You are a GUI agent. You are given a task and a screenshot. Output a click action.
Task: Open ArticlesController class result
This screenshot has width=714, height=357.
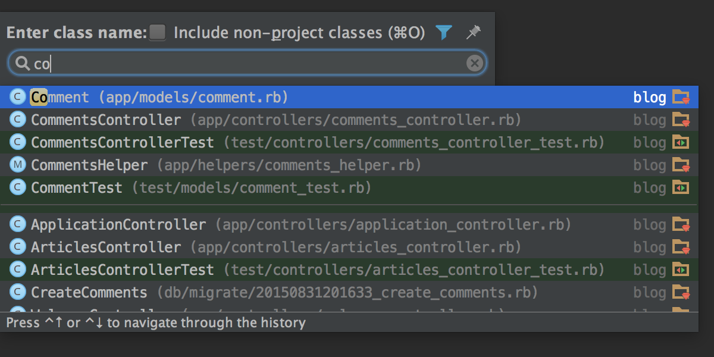point(349,247)
